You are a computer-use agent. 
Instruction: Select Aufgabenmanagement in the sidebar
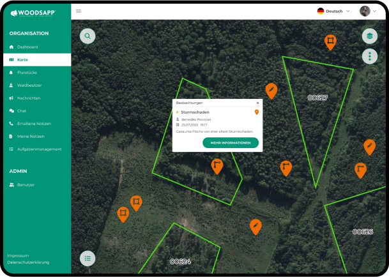coord(40,149)
